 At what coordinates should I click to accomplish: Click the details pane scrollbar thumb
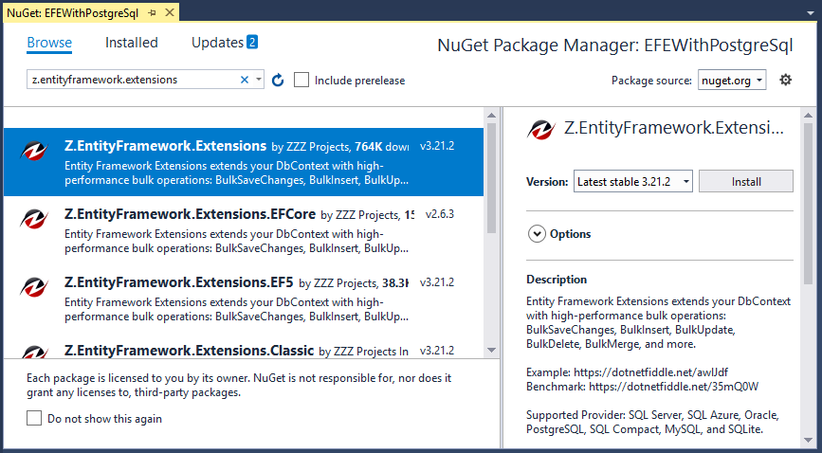808,204
